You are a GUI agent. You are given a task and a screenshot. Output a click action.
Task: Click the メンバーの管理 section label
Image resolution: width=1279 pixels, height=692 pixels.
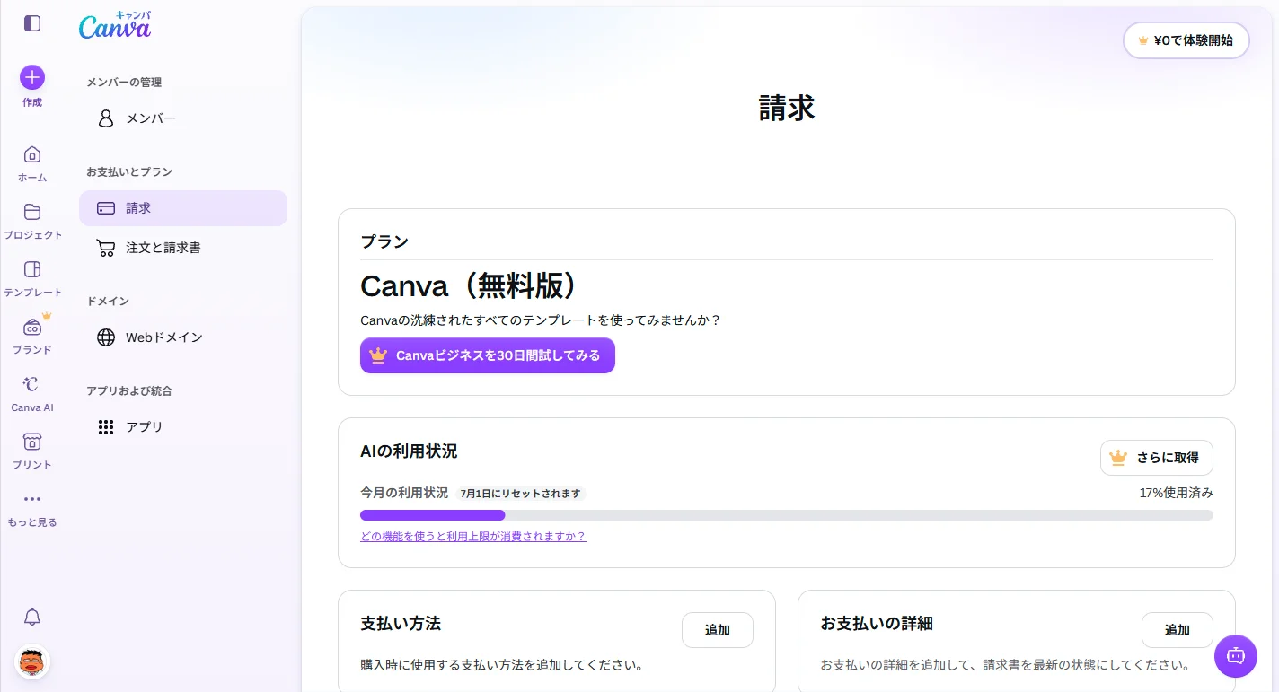click(x=124, y=83)
